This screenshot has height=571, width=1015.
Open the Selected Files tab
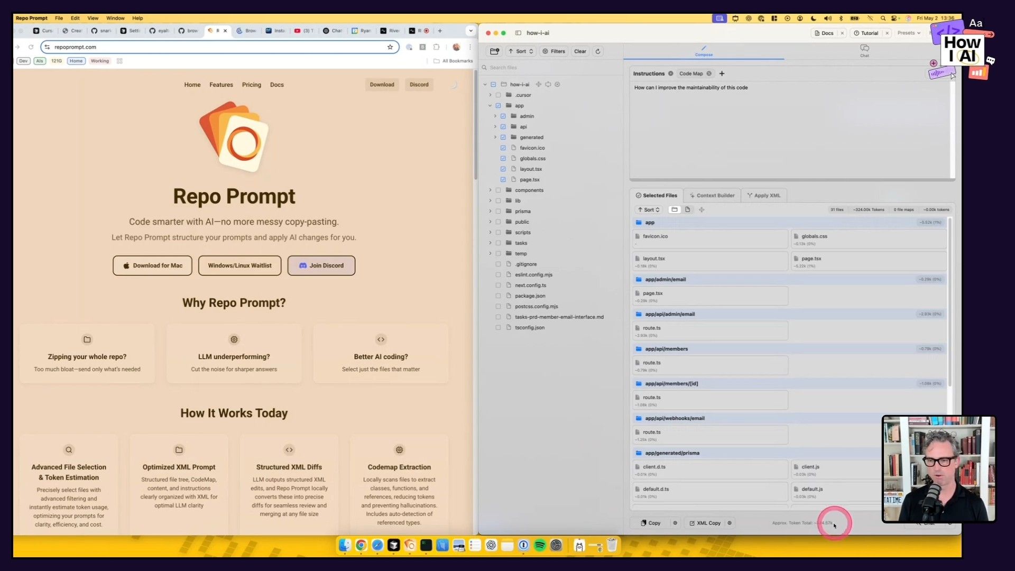point(657,196)
